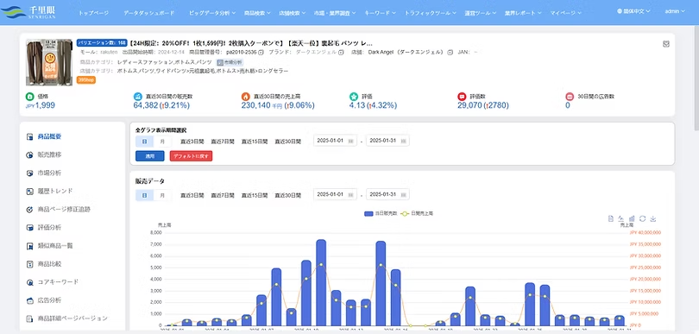Click the 評価数 comment stat icon

[x=462, y=97]
